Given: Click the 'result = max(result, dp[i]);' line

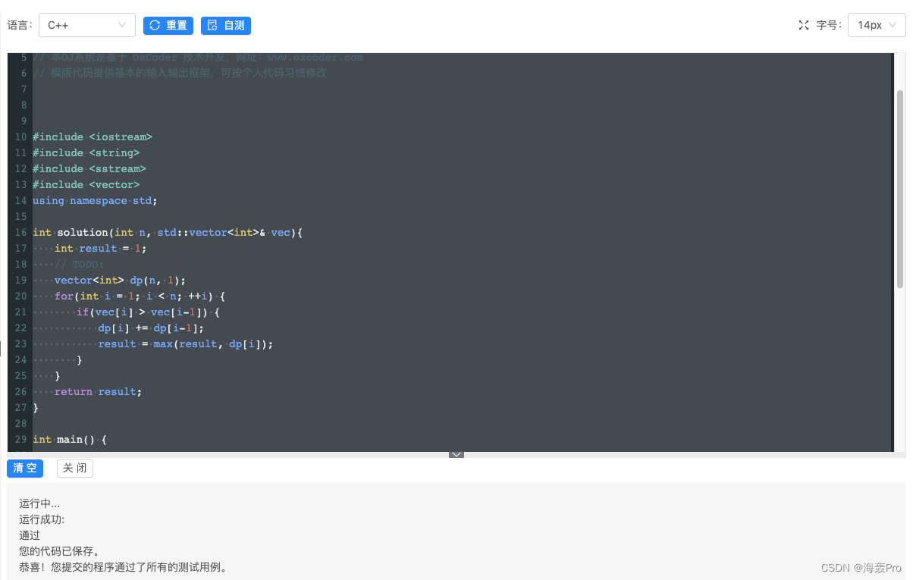Looking at the screenshot, I should (x=185, y=344).
